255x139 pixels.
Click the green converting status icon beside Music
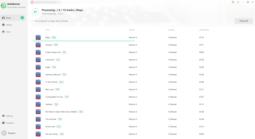pyautogui.click(x=22, y=18)
